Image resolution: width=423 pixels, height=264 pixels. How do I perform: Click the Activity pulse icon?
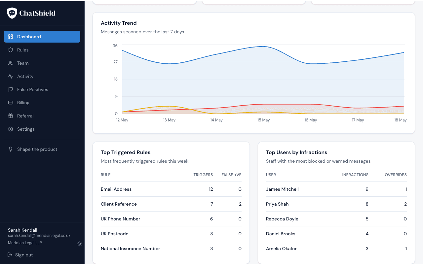[11, 76]
